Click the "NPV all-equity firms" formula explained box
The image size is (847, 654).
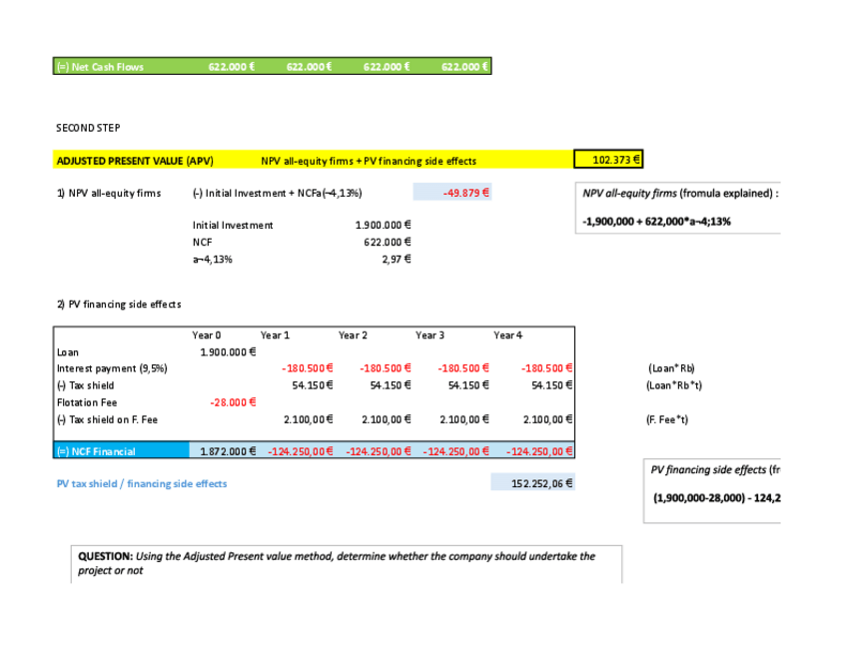(679, 207)
